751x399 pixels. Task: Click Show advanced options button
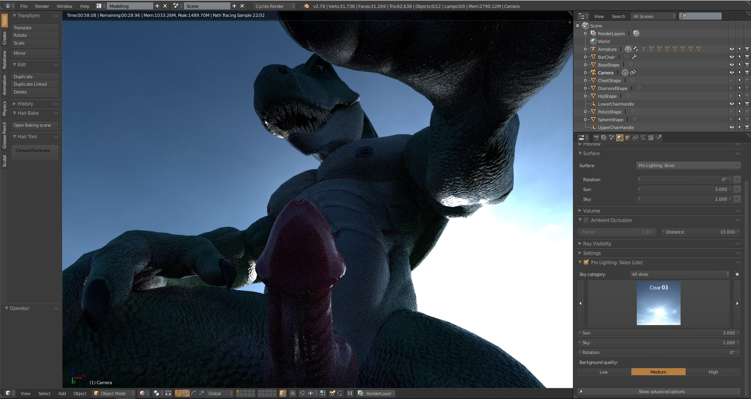(659, 392)
